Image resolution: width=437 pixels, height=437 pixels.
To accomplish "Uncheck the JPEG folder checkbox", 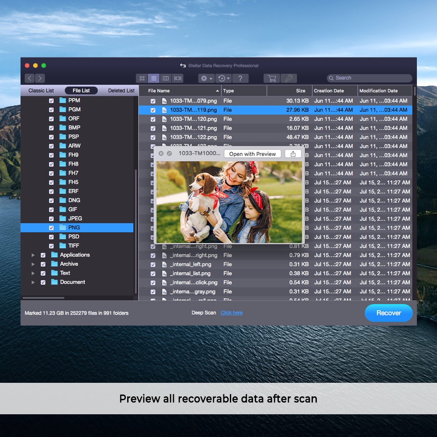I will pyautogui.click(x=52, y=219).
